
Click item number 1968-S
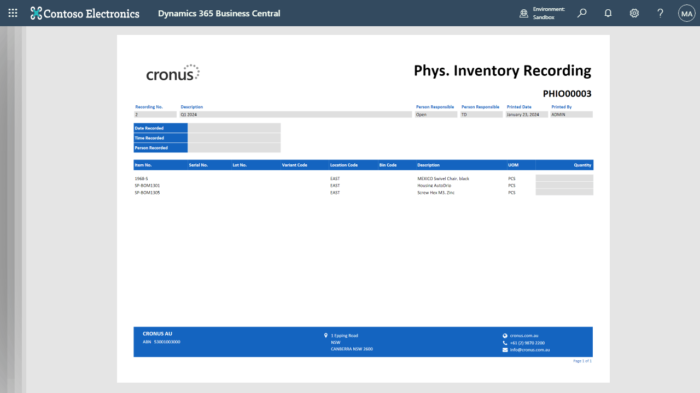point(141,178)
